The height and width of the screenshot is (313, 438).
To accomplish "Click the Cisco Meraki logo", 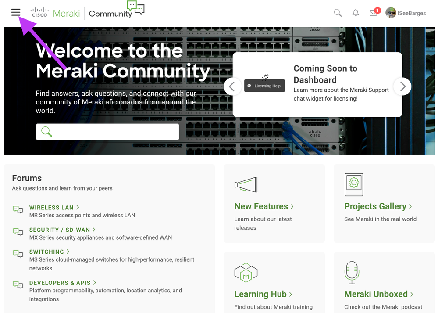I will pos(56,13).
